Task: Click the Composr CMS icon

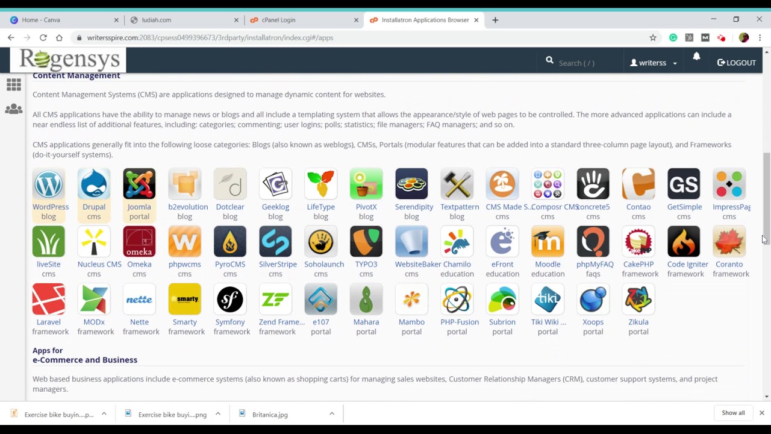Action: point(548,184)
